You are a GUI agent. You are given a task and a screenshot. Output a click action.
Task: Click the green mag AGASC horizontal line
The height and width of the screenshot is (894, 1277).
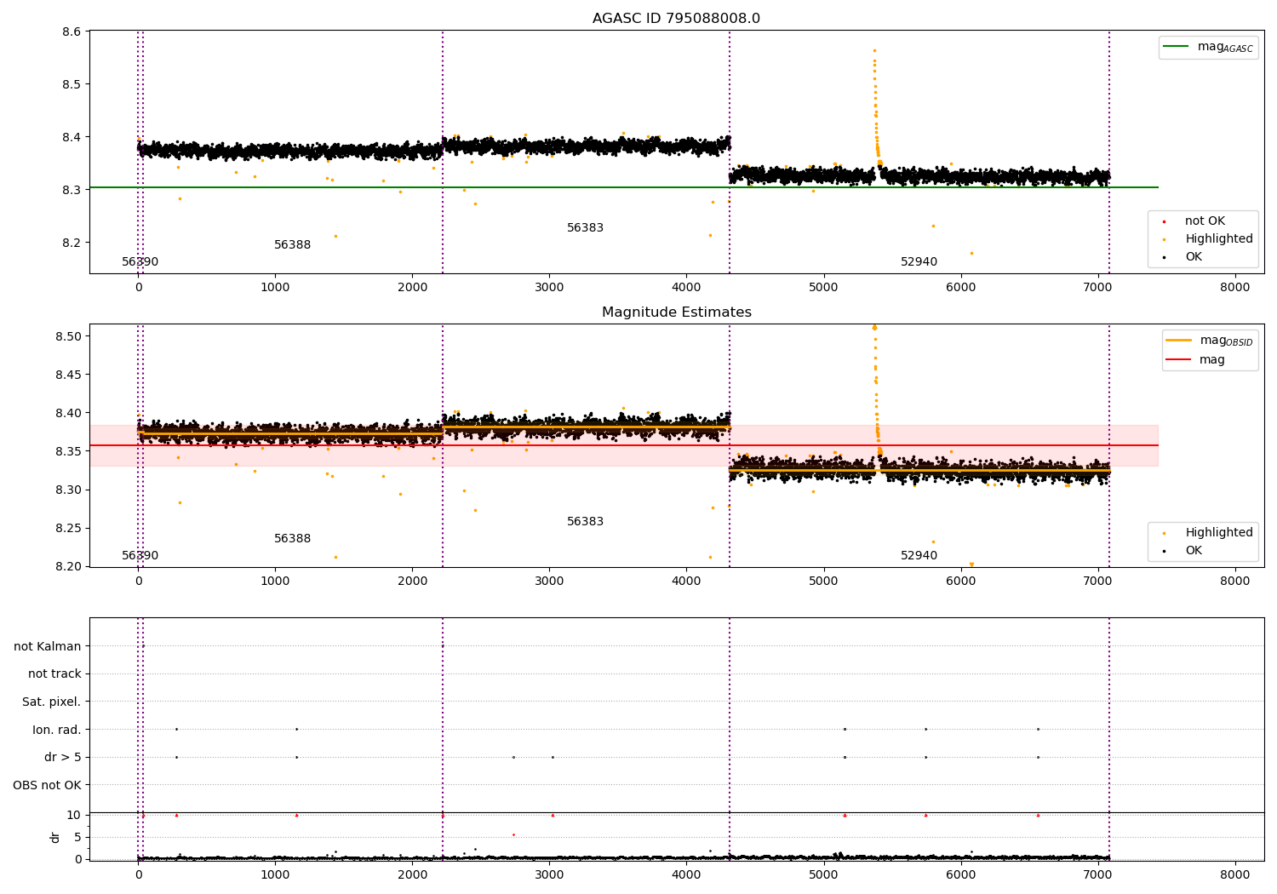click(x=623, y=187)
